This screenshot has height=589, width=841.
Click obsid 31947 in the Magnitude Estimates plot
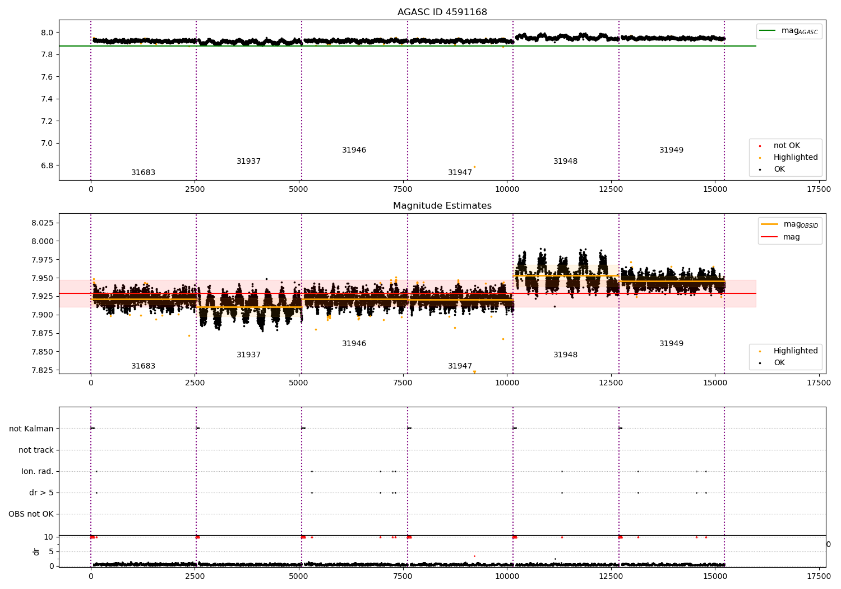[460, 366]
